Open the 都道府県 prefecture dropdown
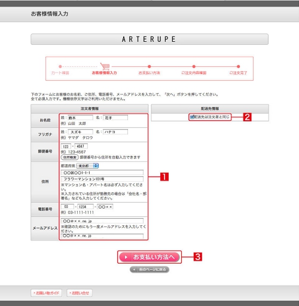The image size is (299, 306). pyautogui.click(x=87, y=166)
